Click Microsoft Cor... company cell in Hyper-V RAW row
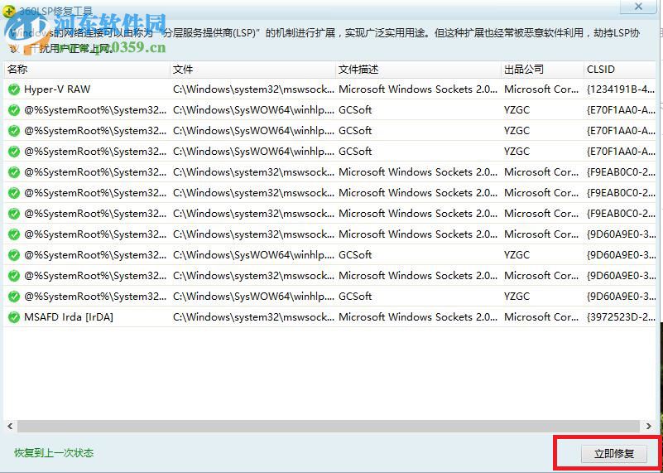Screen dimensions: 663x473 tap(541, 89)
